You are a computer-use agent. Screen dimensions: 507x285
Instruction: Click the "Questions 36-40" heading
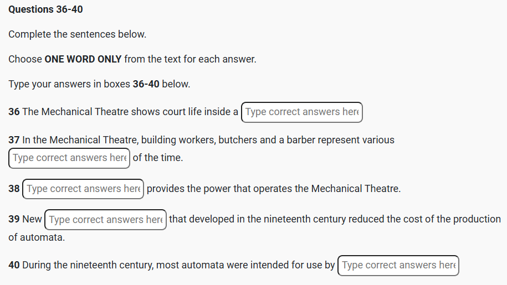point(45,9)
